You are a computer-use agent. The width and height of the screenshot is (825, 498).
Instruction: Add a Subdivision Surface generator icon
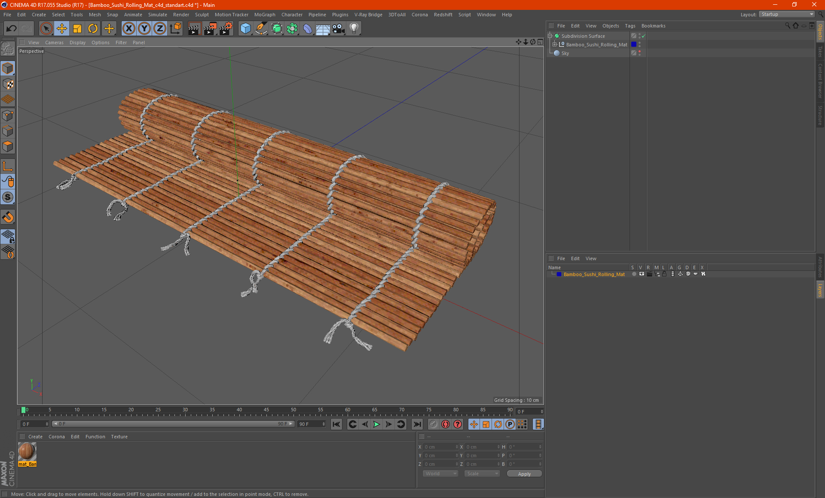pos(277,28)
